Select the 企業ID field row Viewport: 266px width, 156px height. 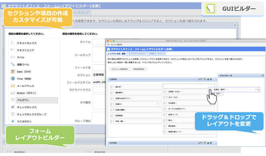tap(136, 104)
